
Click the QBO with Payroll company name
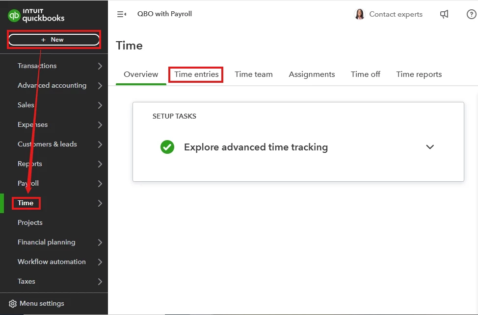[164, 14]
